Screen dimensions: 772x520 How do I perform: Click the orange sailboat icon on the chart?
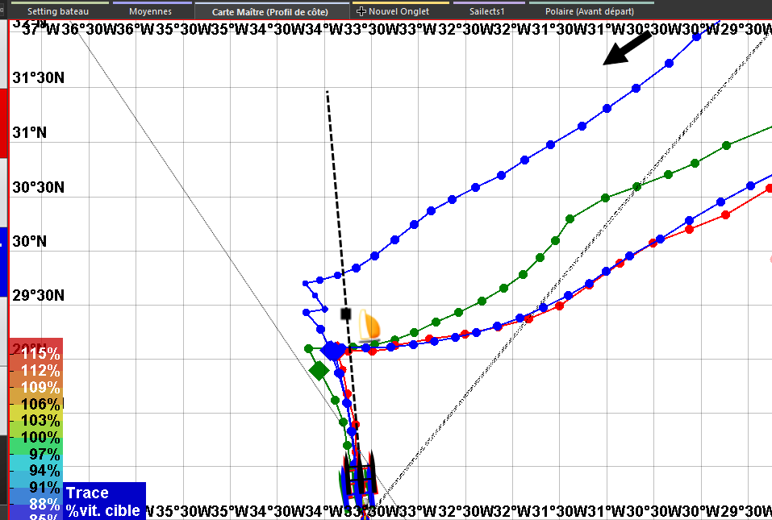(369, 324)
